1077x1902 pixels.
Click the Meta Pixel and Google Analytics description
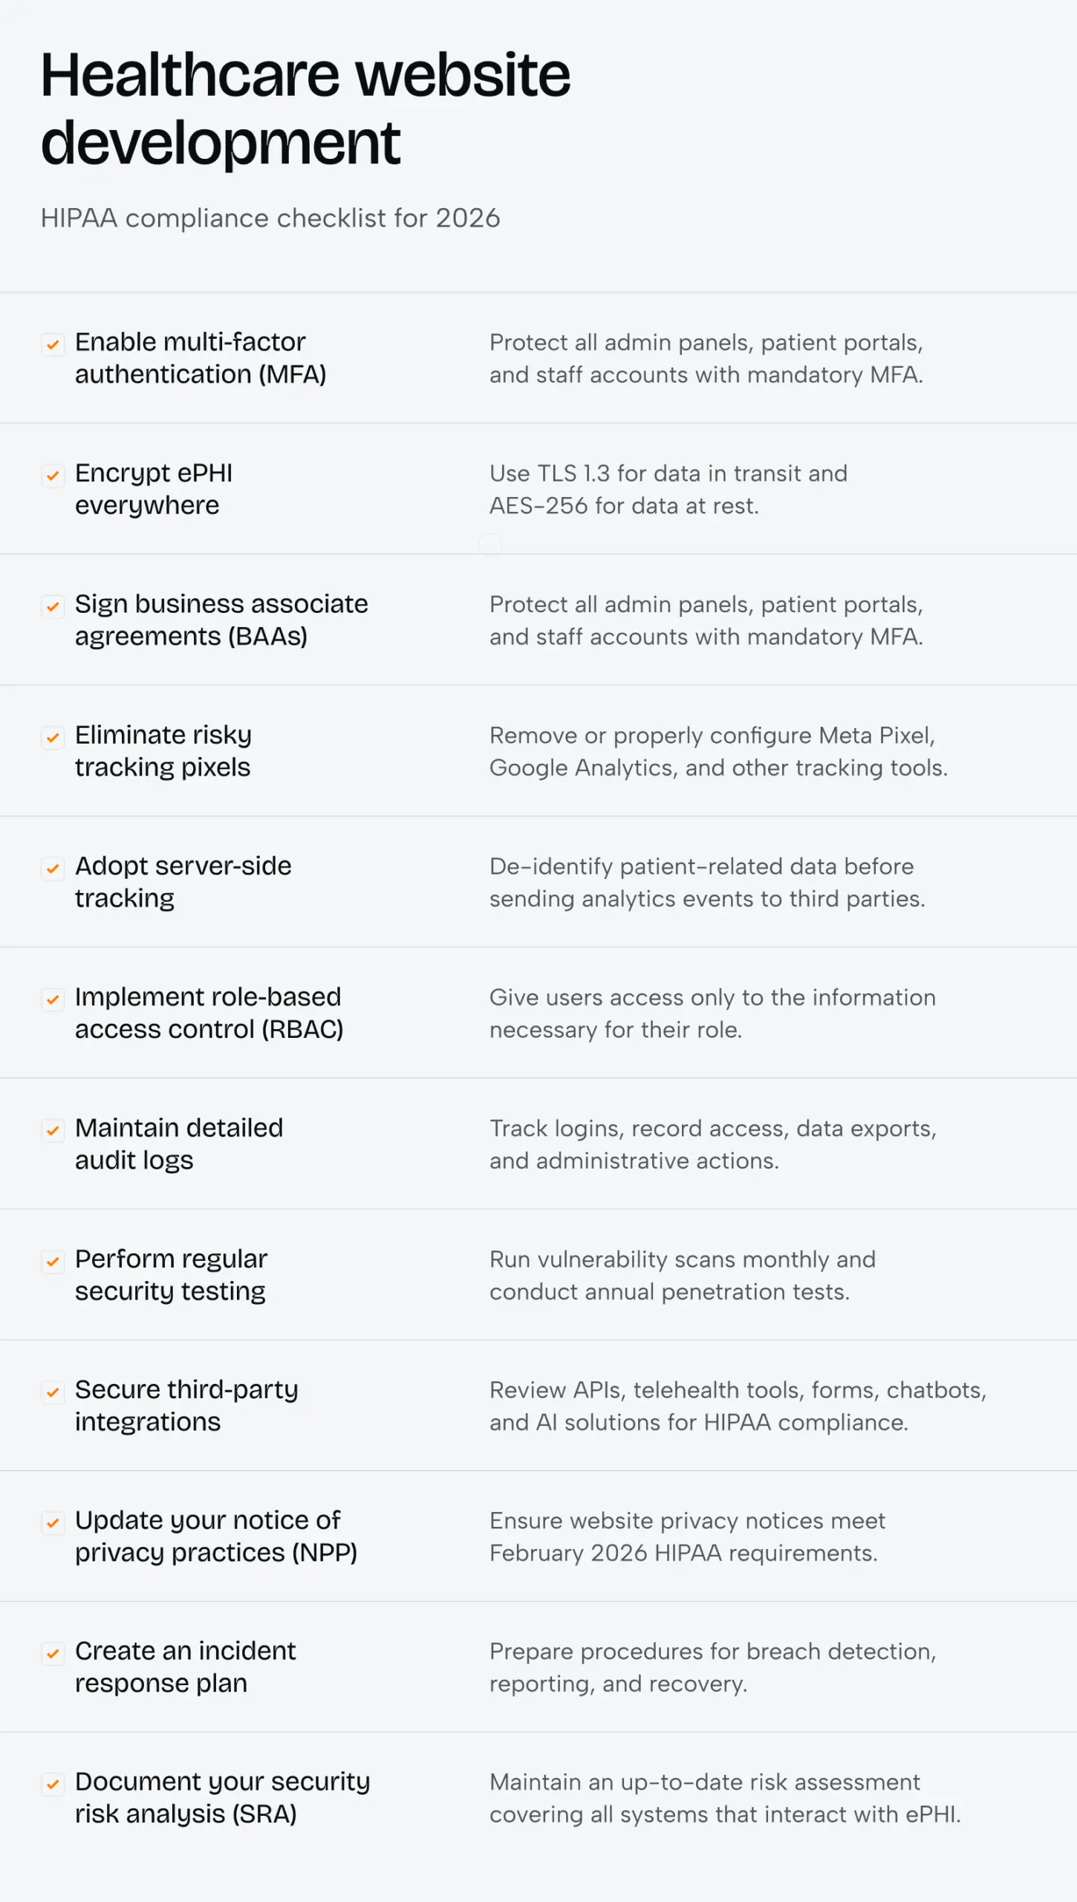point(718,751)
